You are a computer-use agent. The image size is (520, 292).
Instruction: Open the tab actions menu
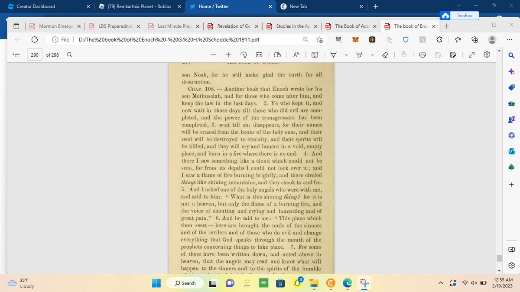[16, 26]
